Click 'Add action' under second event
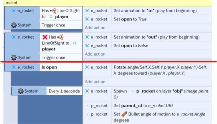Screen dimensions: 217x124 point(95,54)
